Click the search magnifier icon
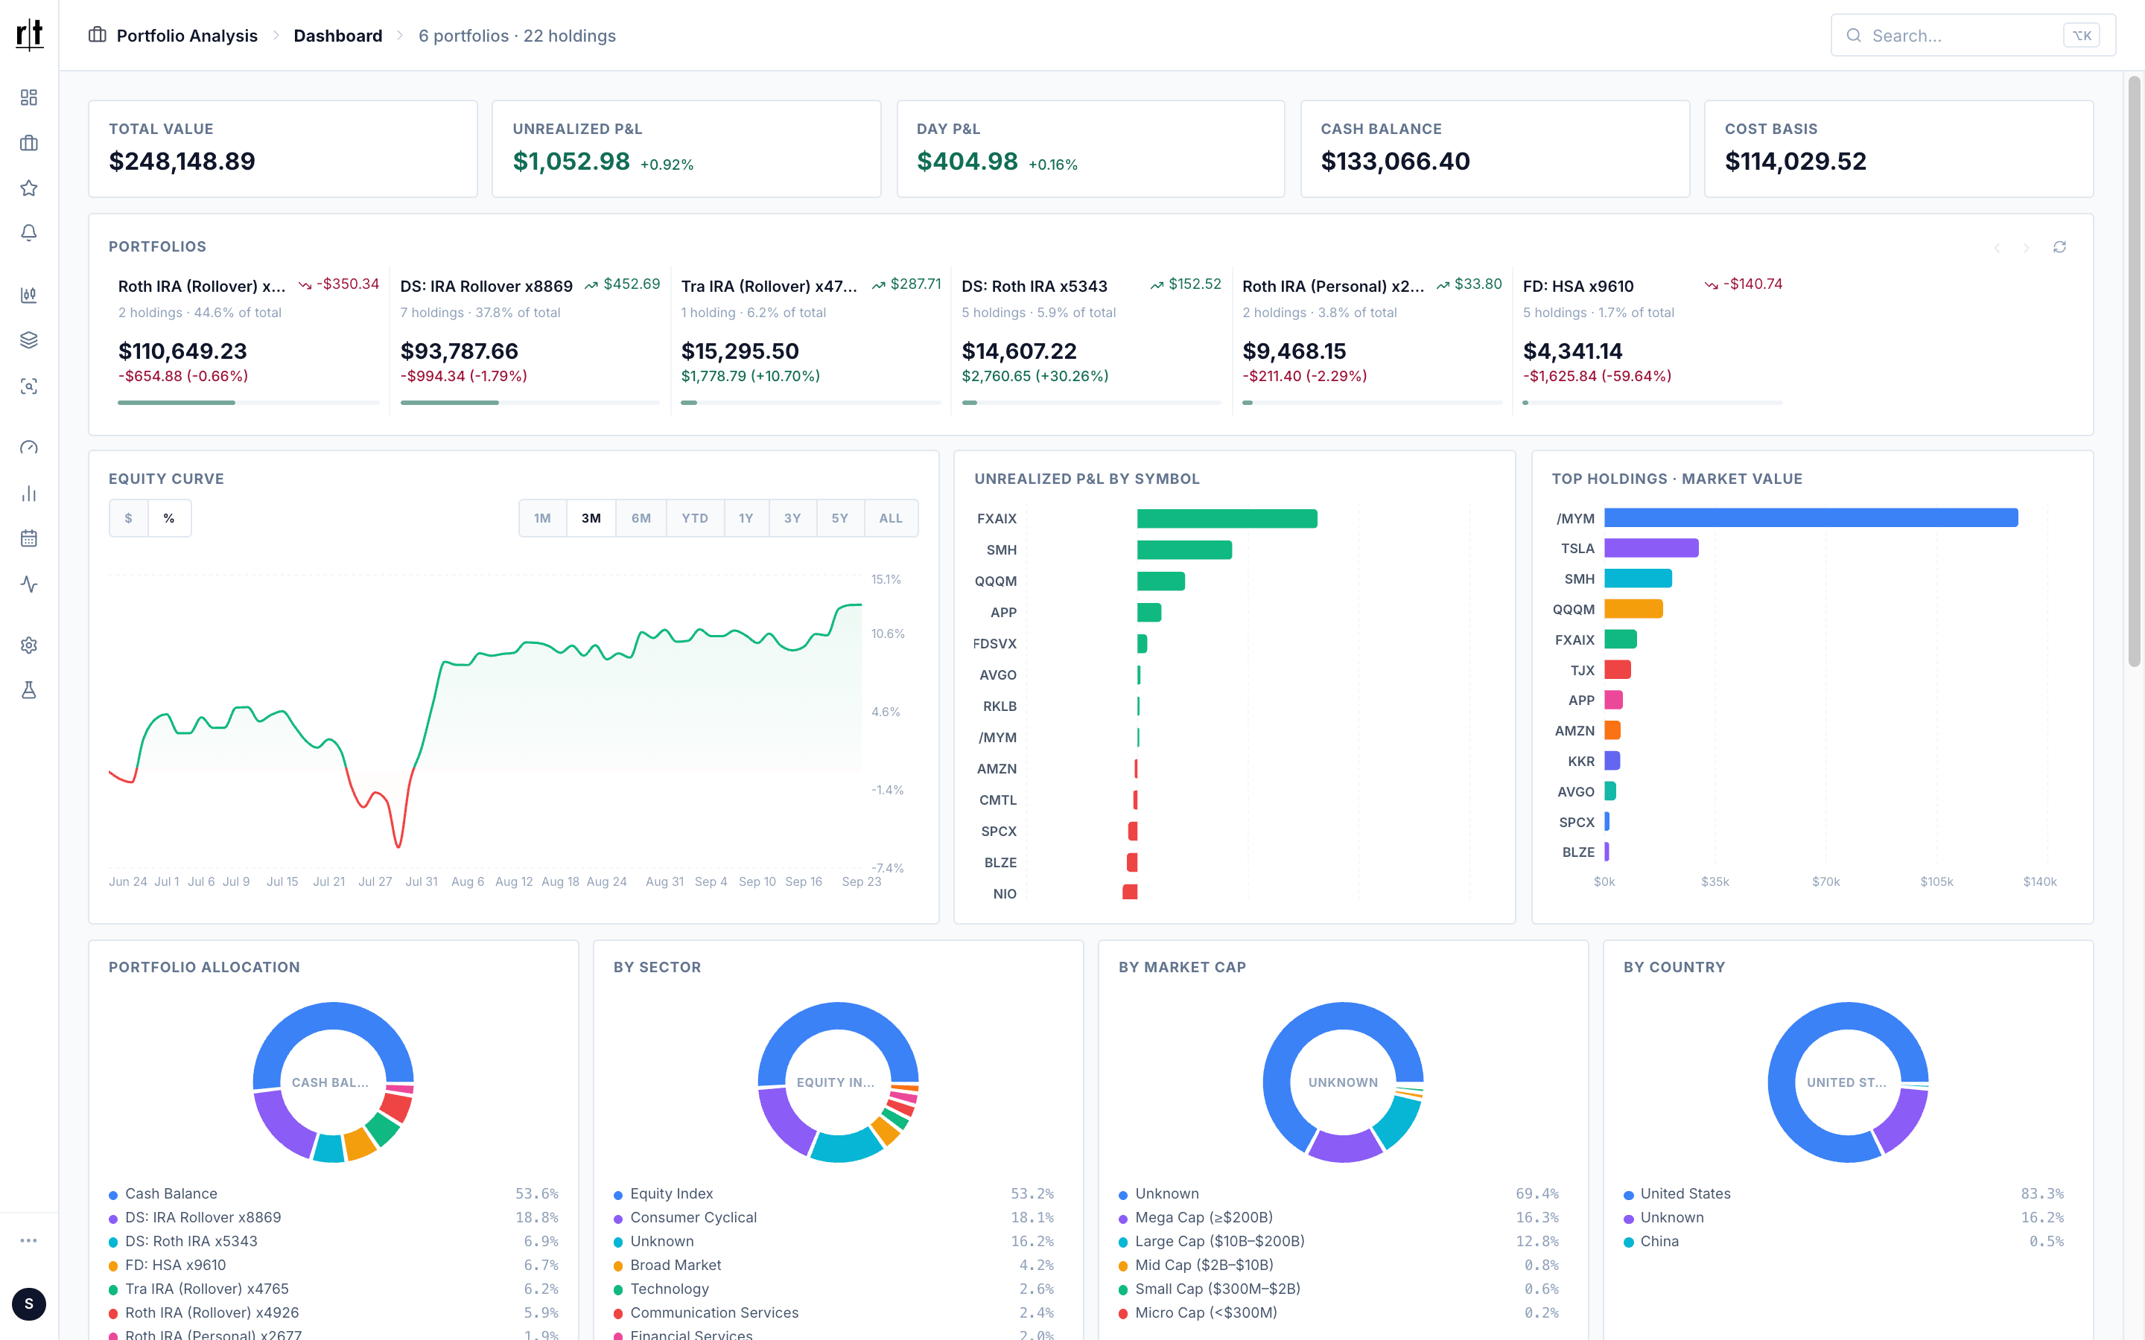 click(x=1853, y=36)
